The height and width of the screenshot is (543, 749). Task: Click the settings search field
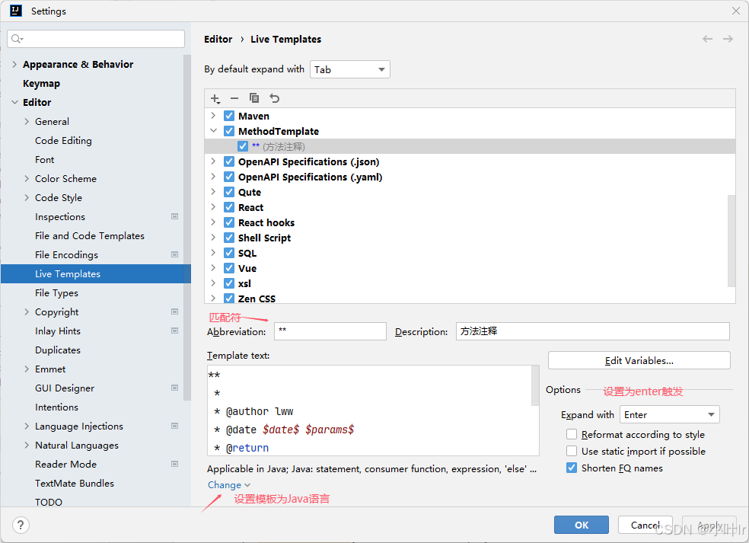96,39
